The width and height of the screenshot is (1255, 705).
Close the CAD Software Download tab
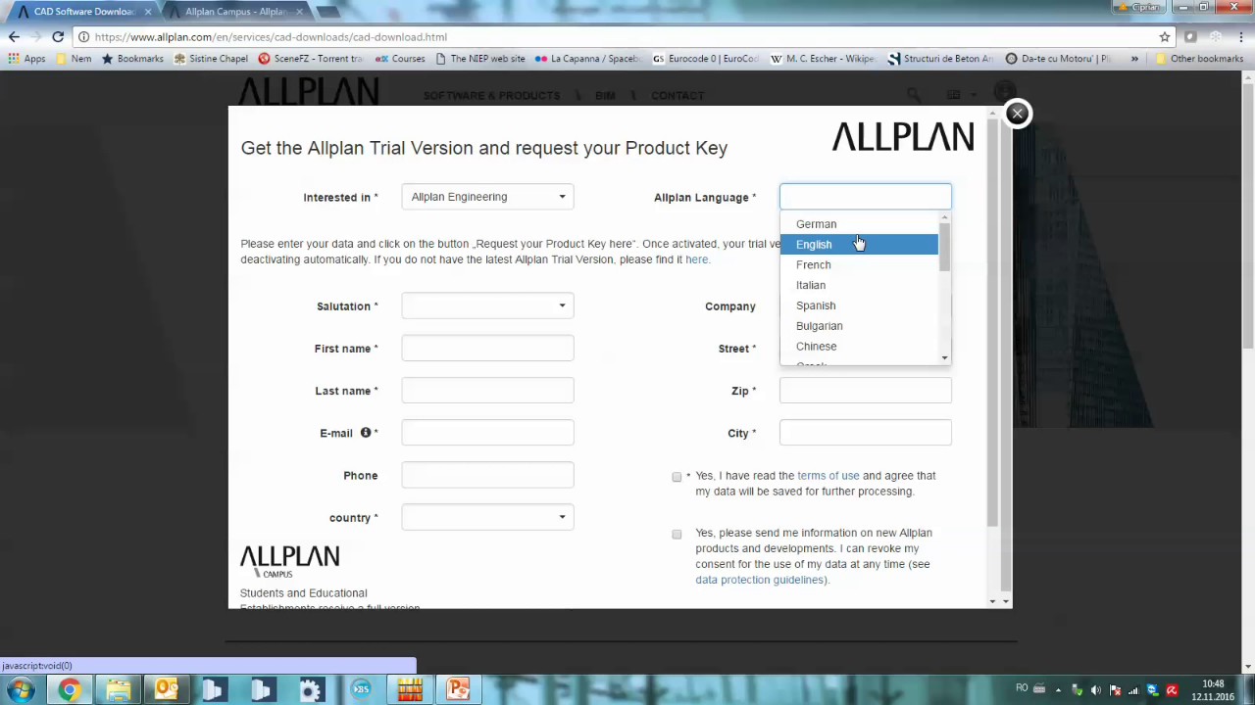tap(148, 12)
